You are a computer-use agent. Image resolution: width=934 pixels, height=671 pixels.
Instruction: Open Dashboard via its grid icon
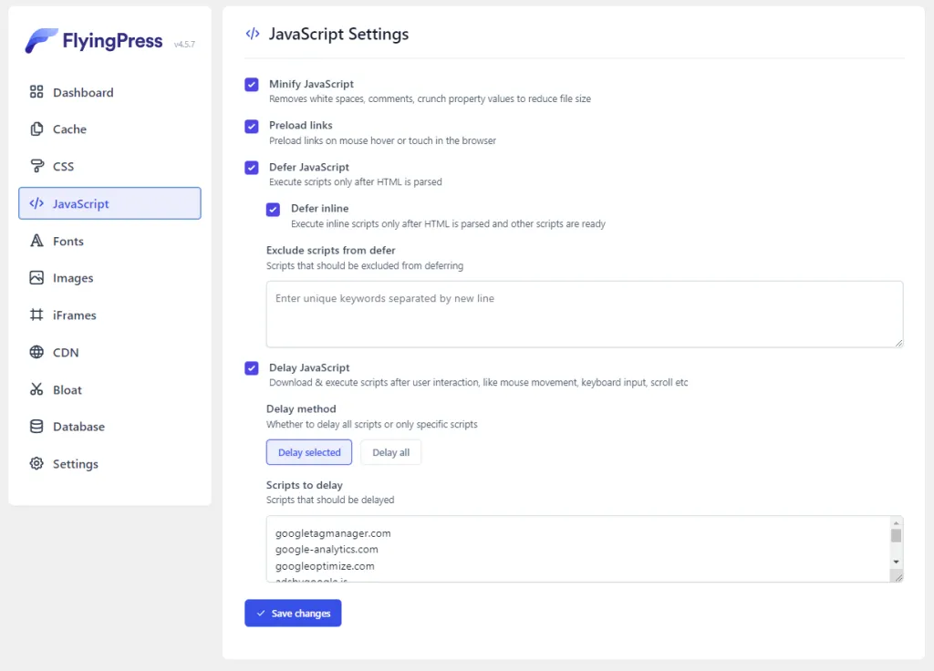(x=36, y=92)
